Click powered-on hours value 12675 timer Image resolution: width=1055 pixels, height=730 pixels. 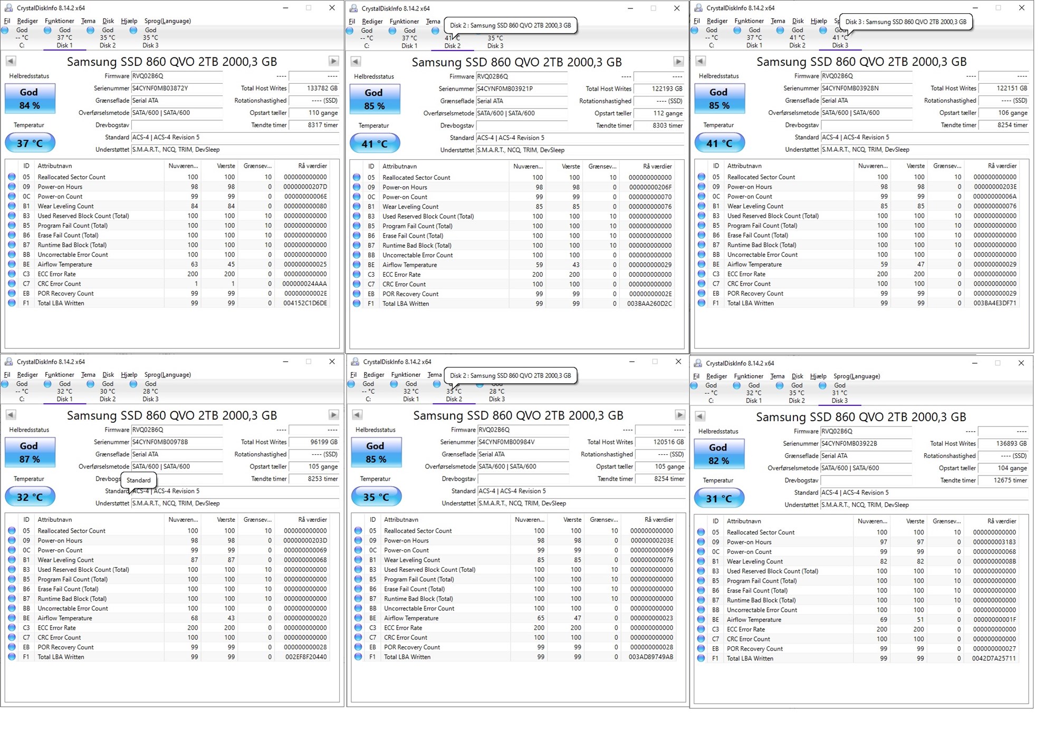1003,480
